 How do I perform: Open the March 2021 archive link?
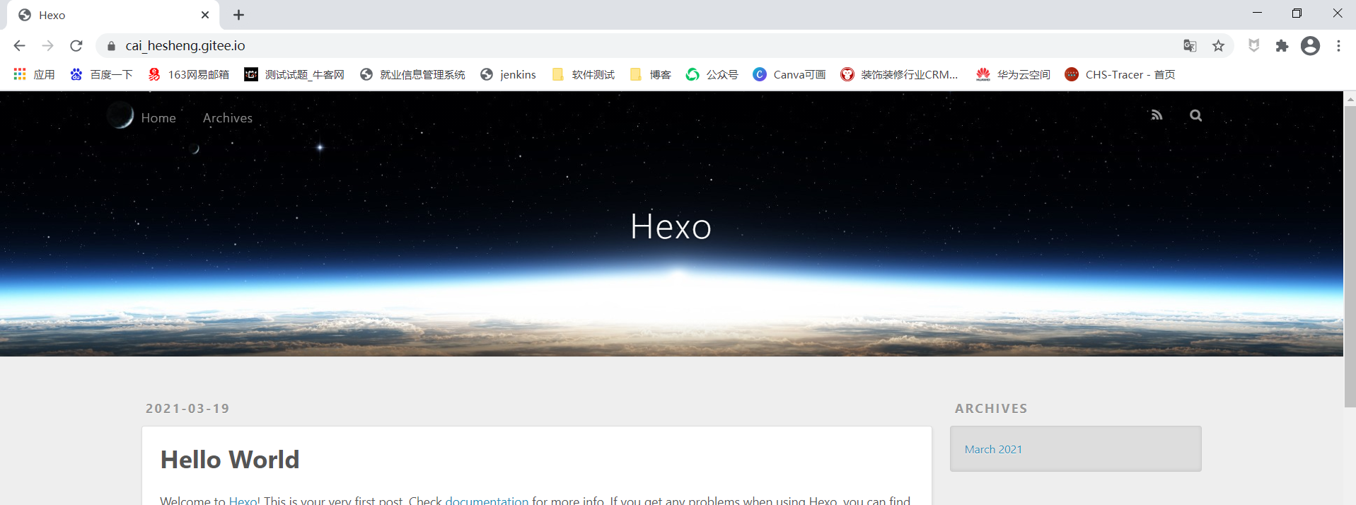click(993, 450)
